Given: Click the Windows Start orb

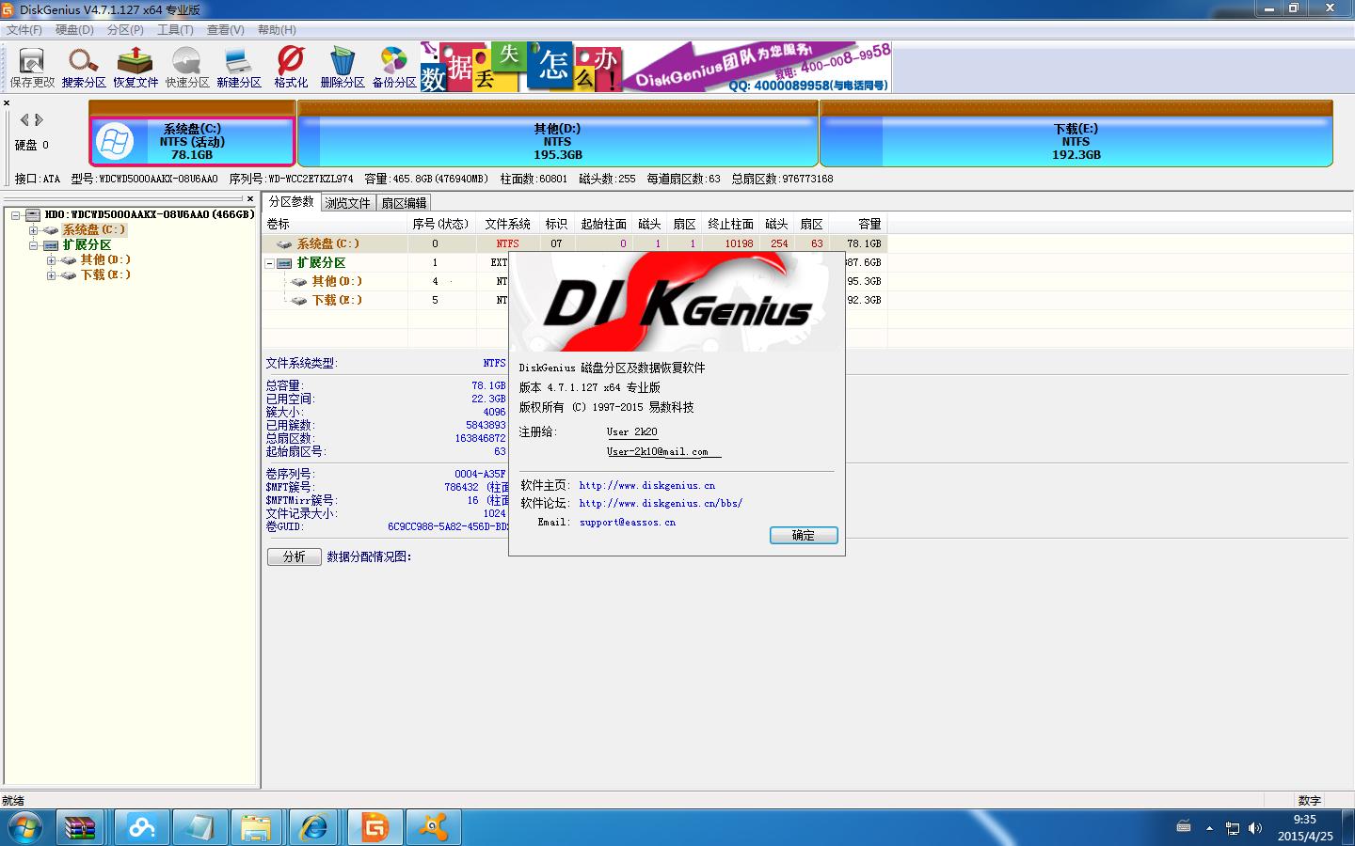Looking at the screenshot, I should tap(25, 827).
